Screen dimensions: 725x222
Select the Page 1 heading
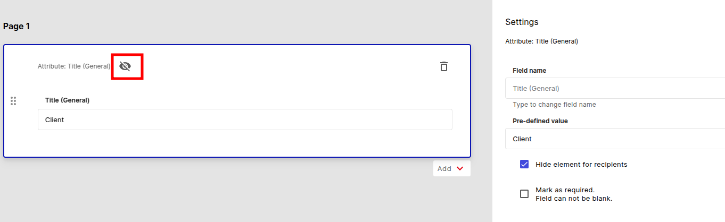[17, 26]
